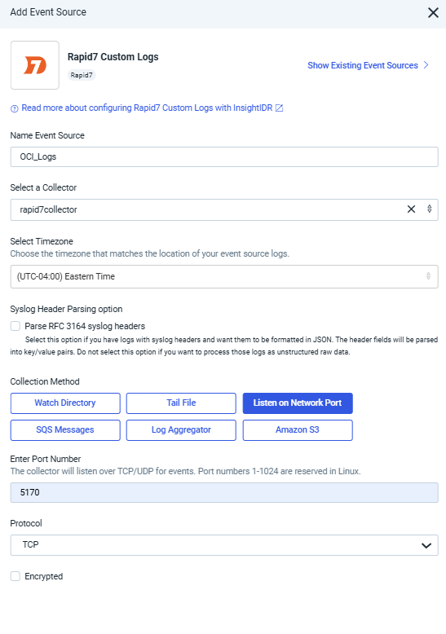Click the Rapid7 tag badge
The image size is (446, 634).
coord(82,75)
